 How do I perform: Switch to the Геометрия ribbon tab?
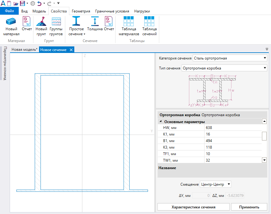[x=81, y=11]
